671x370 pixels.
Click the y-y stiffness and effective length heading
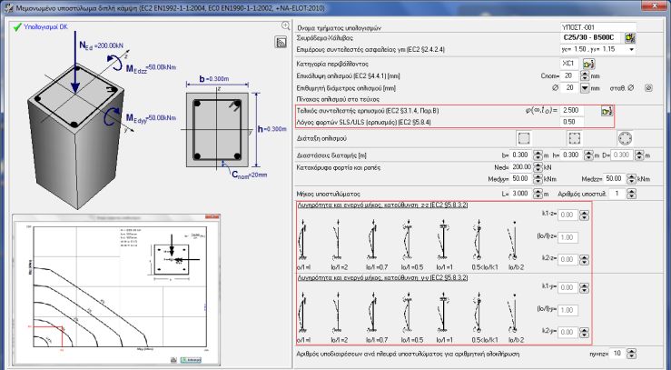tap(382, 278)
